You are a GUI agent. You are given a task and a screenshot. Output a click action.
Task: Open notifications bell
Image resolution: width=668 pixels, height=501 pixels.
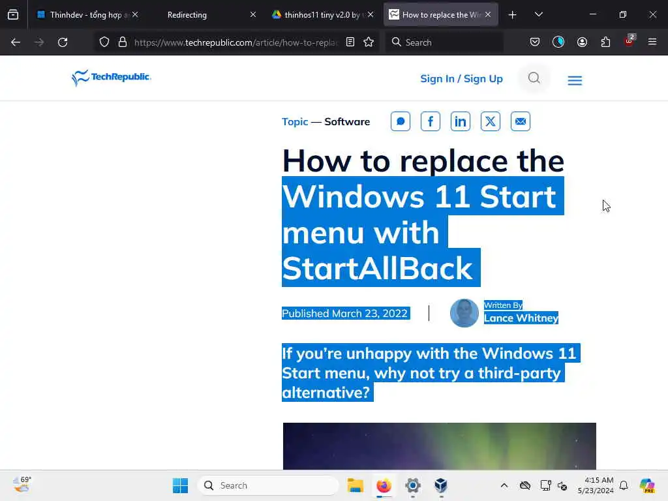624,485
